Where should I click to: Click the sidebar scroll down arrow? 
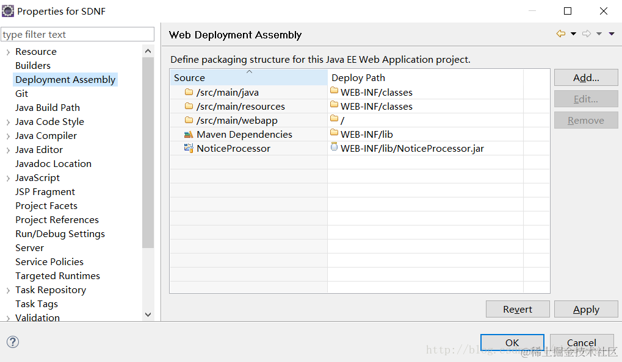[x=148, y=314]
